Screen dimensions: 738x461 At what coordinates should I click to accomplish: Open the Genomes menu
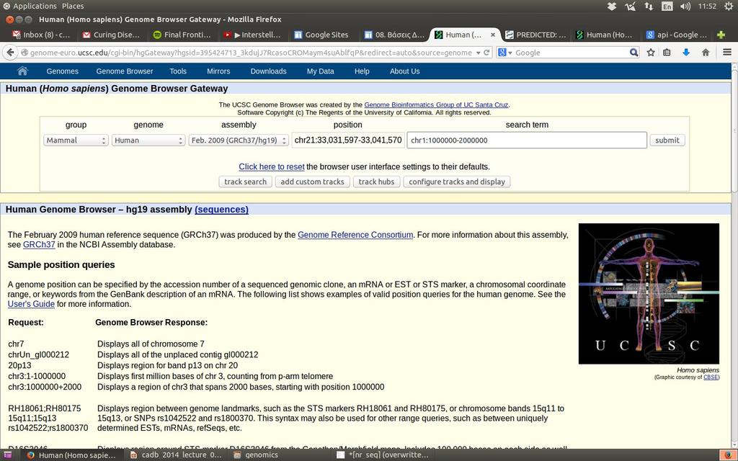point(62,71)
